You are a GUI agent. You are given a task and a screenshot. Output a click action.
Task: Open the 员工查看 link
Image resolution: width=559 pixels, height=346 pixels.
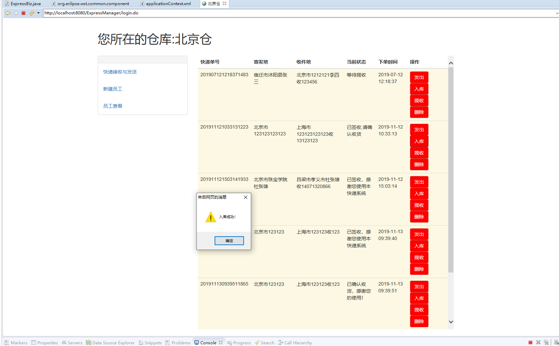pos(112,106)
